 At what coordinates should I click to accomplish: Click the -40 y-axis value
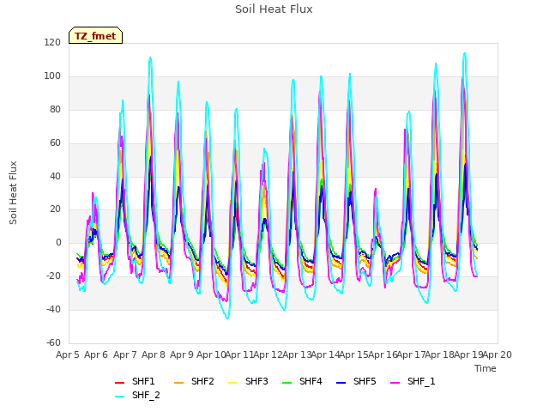click(x=53, y=309)
